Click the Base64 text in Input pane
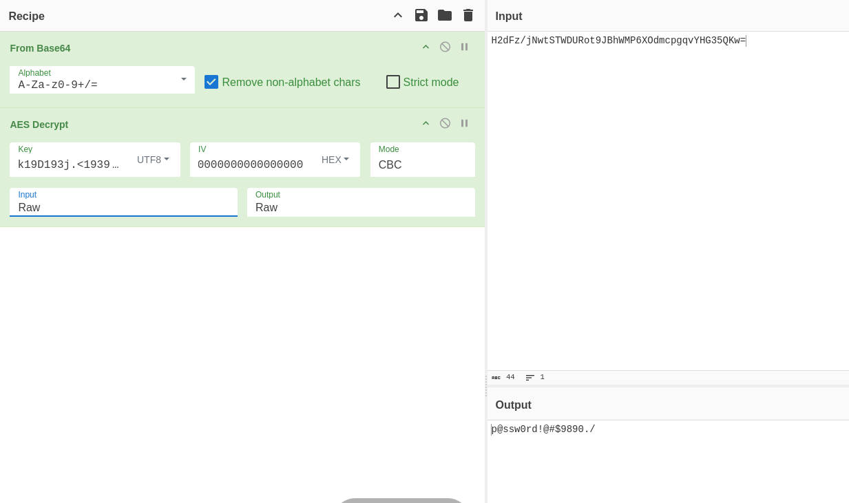 (x=618, y=41)
